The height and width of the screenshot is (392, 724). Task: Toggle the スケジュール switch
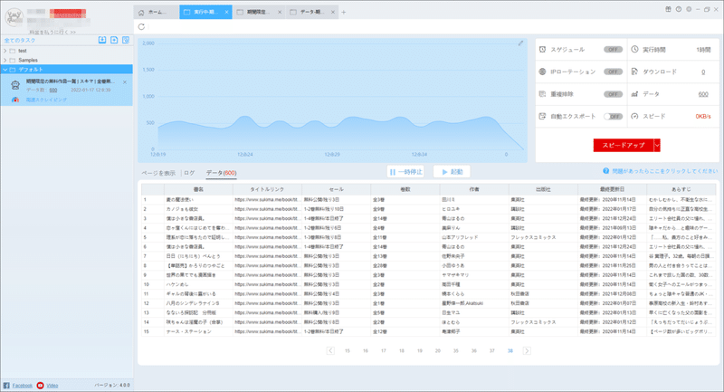[613, 50]
